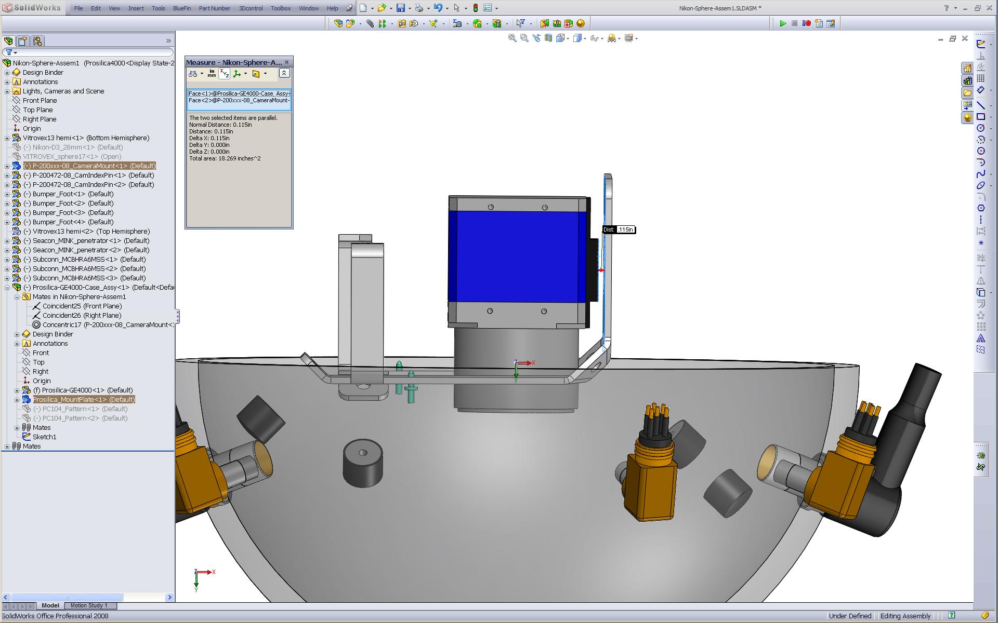Undo the last action

438,8
